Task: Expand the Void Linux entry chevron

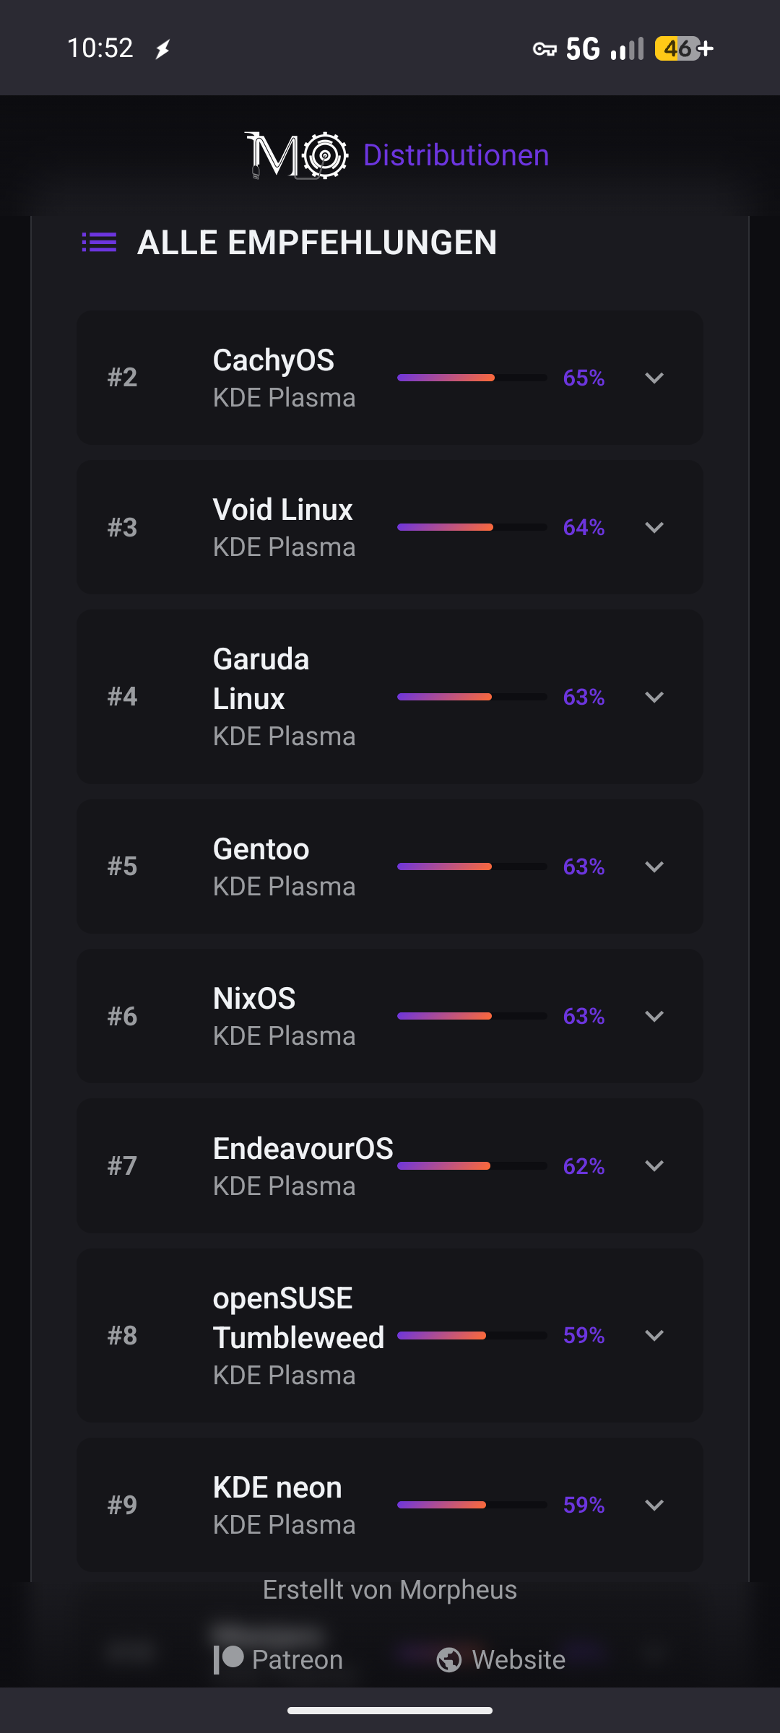Action: coord(654,527)
